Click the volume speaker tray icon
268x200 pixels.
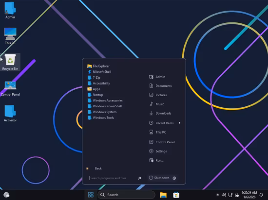coord(224,195)
